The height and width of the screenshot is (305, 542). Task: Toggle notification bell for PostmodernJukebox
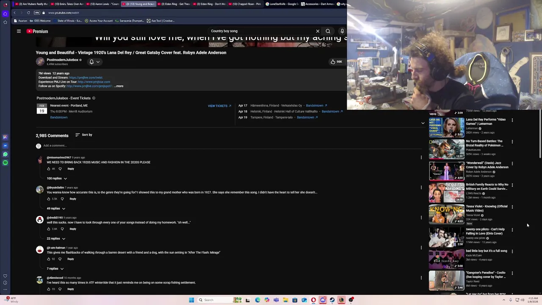[x=91, y=61]
